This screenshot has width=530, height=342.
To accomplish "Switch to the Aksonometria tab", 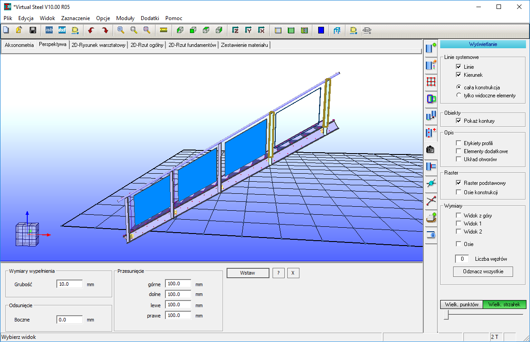I will (x=19, y=45).
